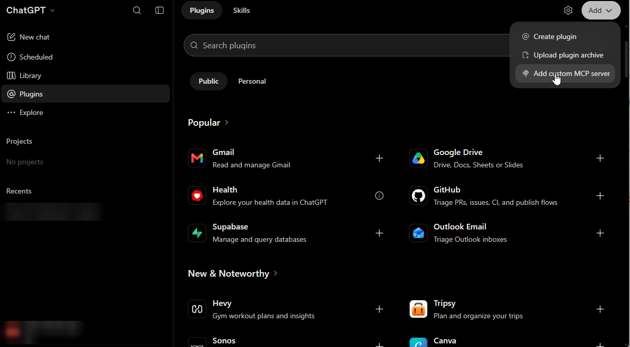Add the GitHub plugin with plus icon
The width and height of the screenshot is (630, 347).
coord(600,196)
